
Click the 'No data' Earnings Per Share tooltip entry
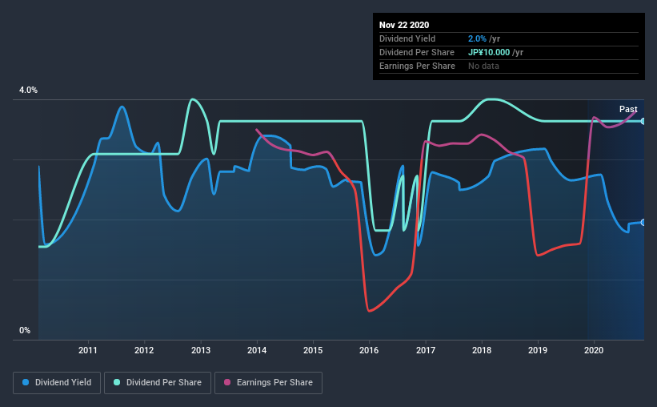483,66
